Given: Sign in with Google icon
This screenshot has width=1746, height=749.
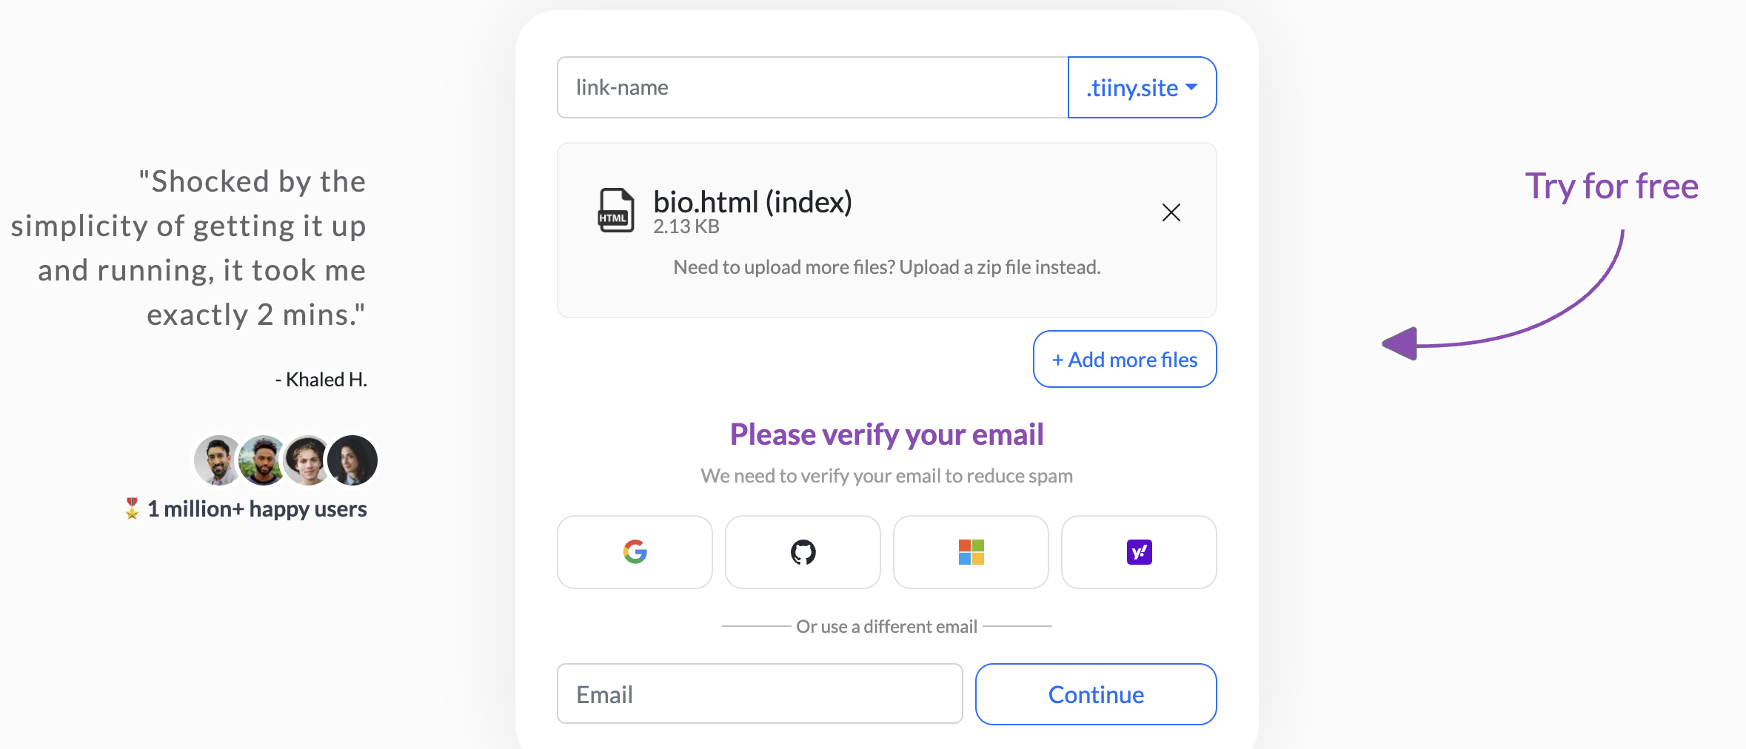Looking at the screenshot, I should click(635, 552).
